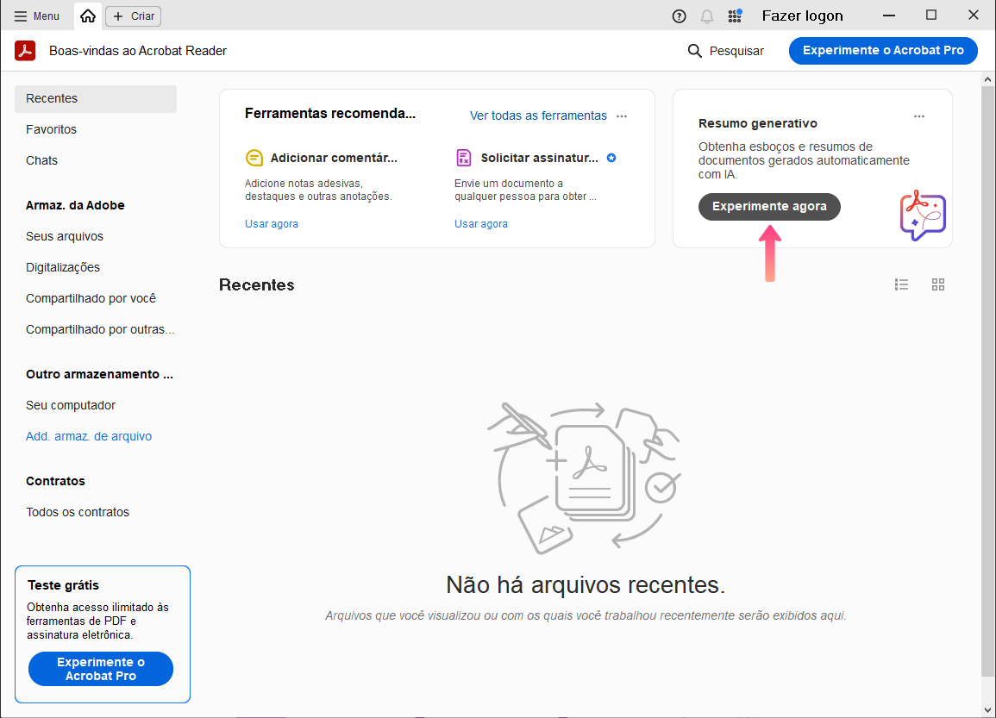The image size is (996, 718).
Task: Click Experimente o Acrobat Pro in Teste grátis card
Action: (100, 669)
